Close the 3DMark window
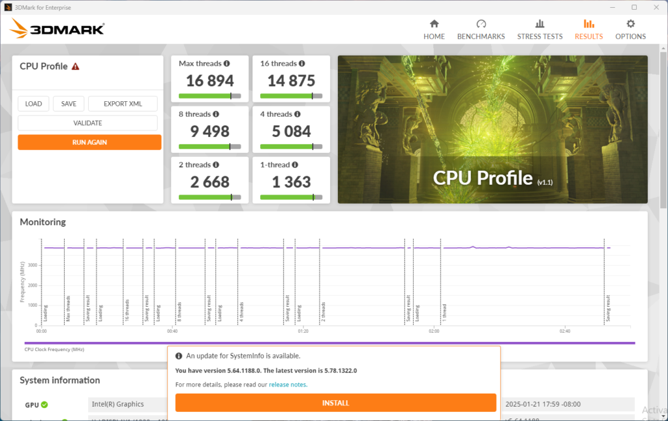The image size is (668, 421). [x=656, y=7]
